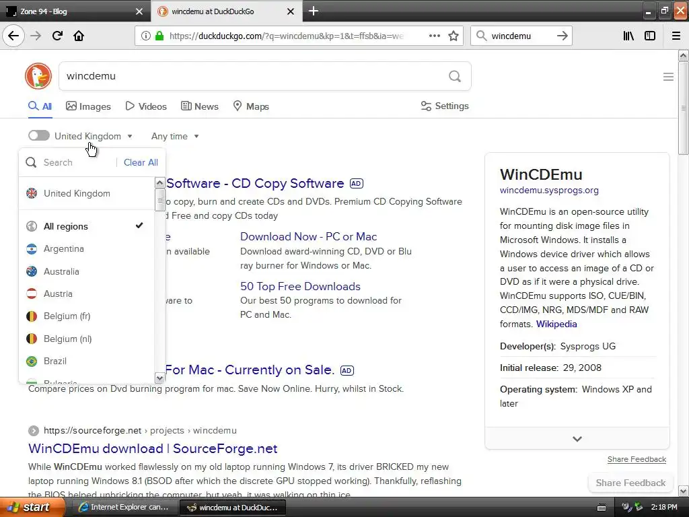Select All regions option
Image resolution: width=689 pixels, height=517 pixels.
pos(85,226)
